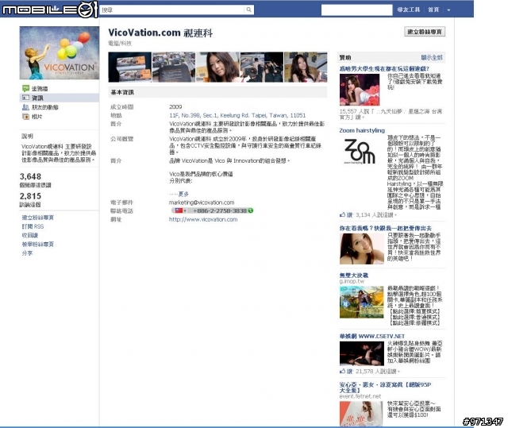Click the event.fetnet.net ad domain text
This screenshot has height=428, width=508.
pyautogui.click(x=360, y=396)
